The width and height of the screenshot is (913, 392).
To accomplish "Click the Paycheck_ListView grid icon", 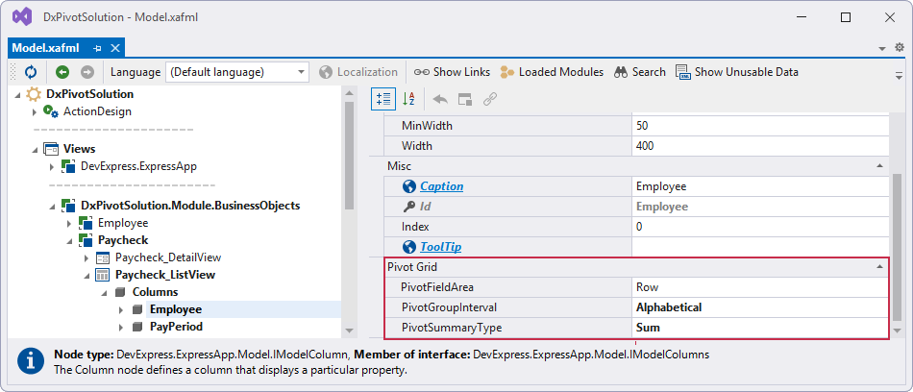I will [x=102, y=275].
